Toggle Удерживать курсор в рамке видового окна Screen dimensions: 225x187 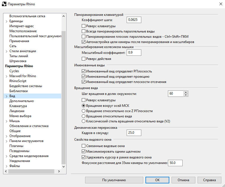coord(83,157)
